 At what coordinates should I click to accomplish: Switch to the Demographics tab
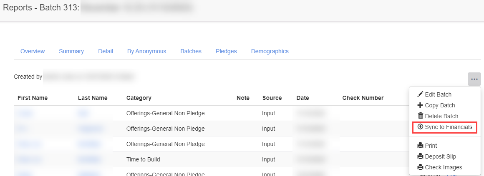click(270, 51)
